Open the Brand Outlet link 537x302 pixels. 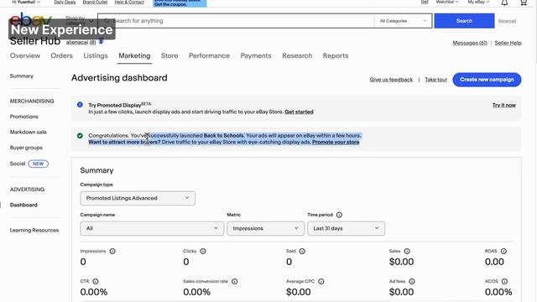click(95, 2)
